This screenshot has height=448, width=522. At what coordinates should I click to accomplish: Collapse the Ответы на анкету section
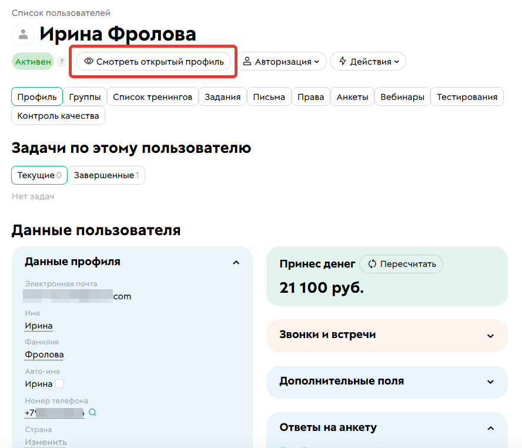point(491,427)
